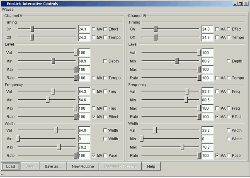Click Channel B Level Rate slider handle
This screenshot has height=178, width=250.
click(199, 78)
